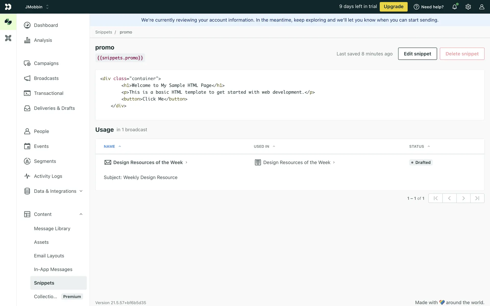Click the Broadcasts megaphone icon

(27, 78)
